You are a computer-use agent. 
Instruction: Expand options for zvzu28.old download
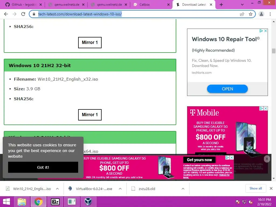183,189
